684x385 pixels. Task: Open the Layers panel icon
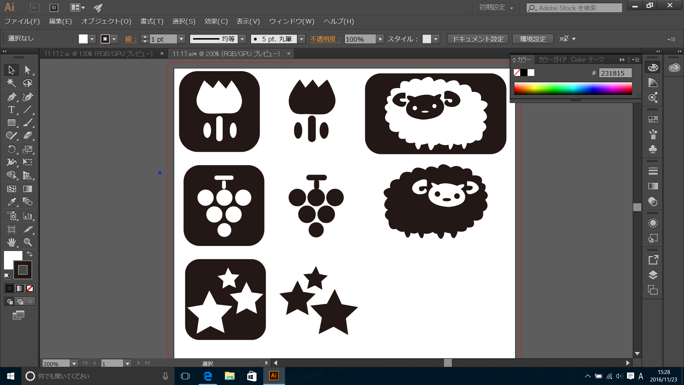click(653, 275)
